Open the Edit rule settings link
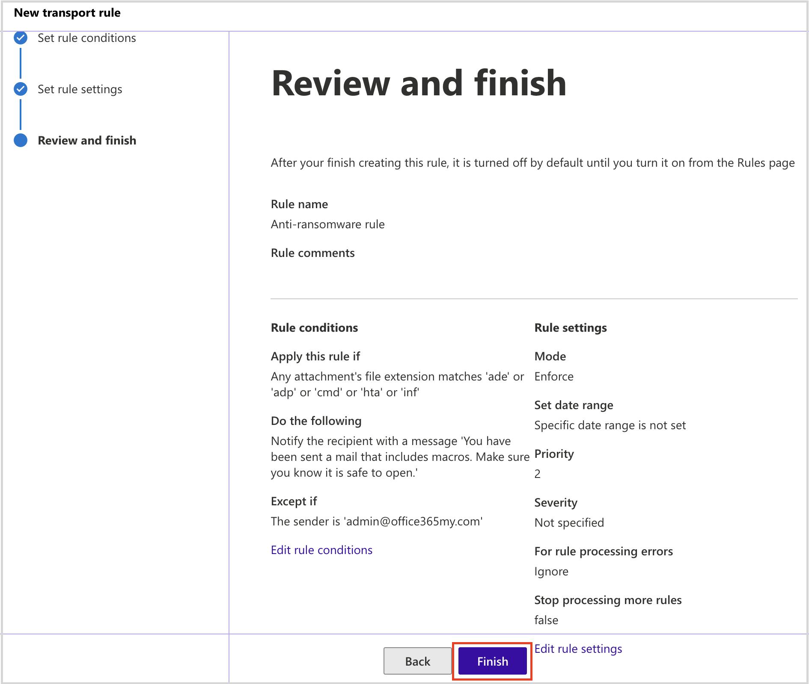The image size is (809, 684). [578, 649]
